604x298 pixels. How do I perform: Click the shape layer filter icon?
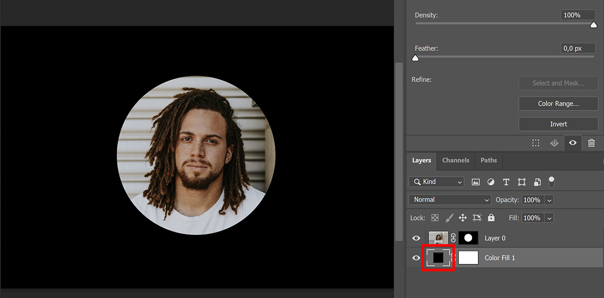click(x=521, y=182)
